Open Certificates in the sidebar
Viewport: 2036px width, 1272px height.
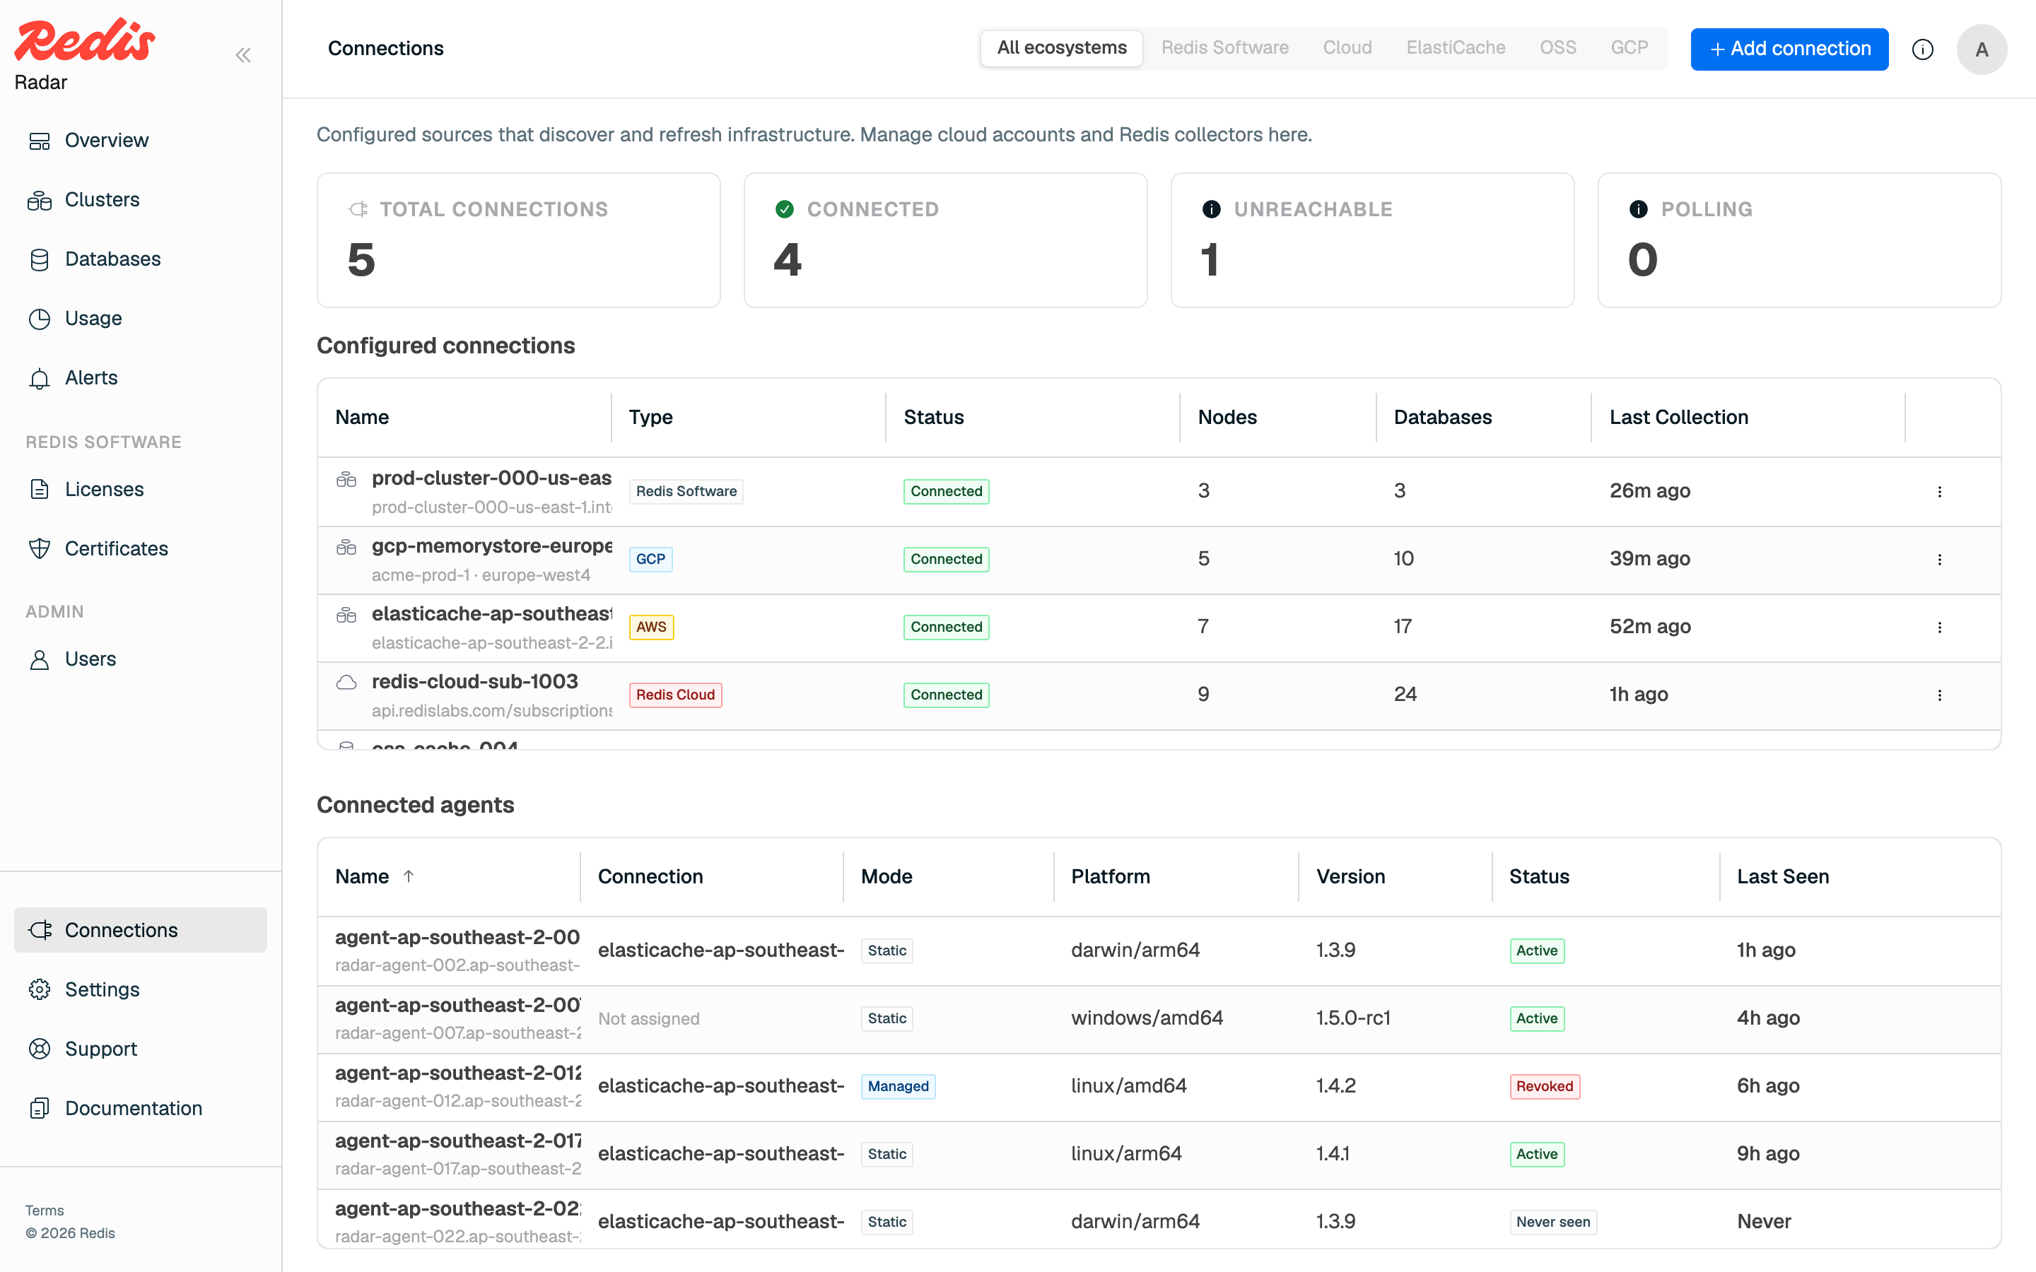coord(141,548)
